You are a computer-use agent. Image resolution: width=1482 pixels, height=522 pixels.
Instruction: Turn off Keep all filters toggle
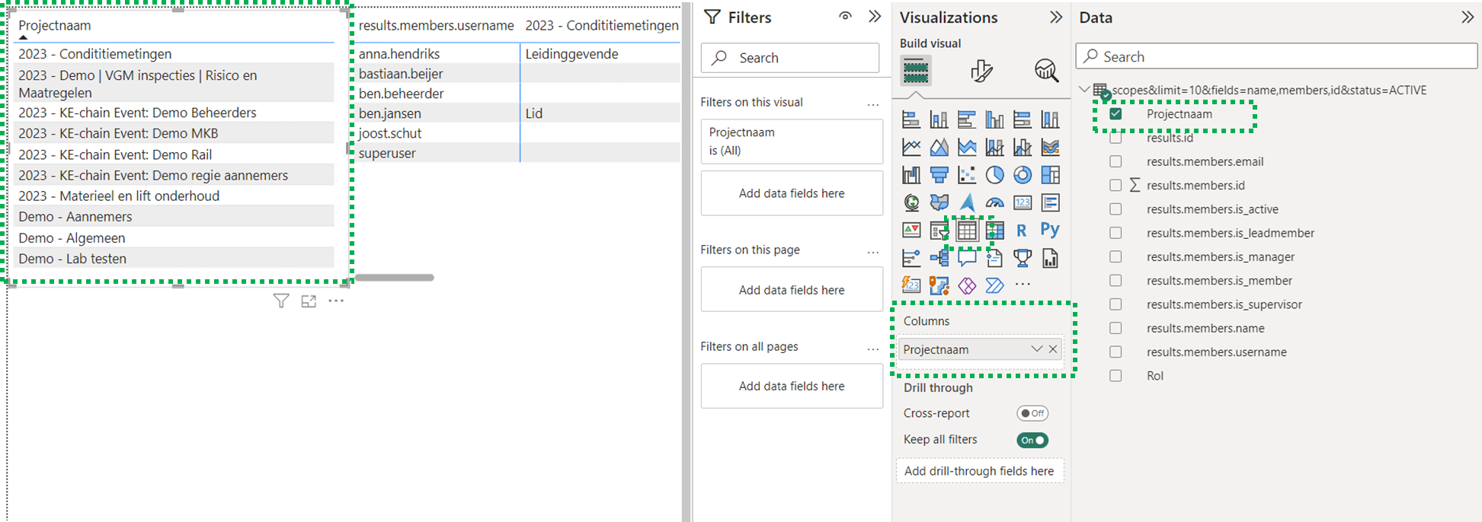(x=1032, y=440)
